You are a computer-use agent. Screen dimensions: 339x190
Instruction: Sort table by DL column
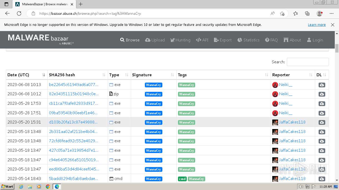click(x=322, y=75)
